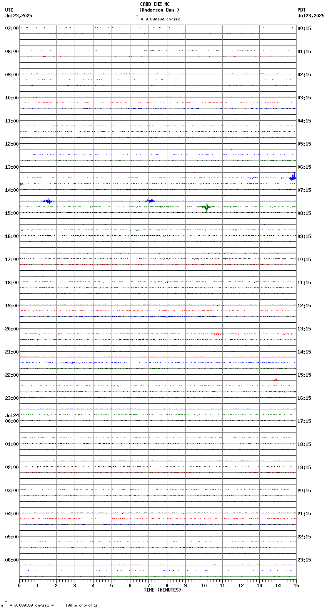This screenshot has width=327, height=610.
Task: Click the '21:00' UTC time label
Action: [x=12, y=352]
